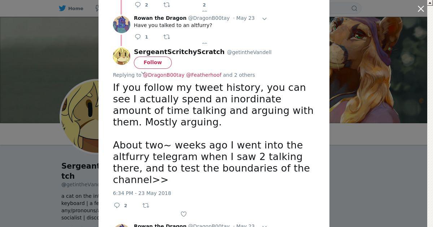433x227 pixels.
Task: Retweet the main SergeantScritchyScratch tweet
Action: [x=146, y=205]
